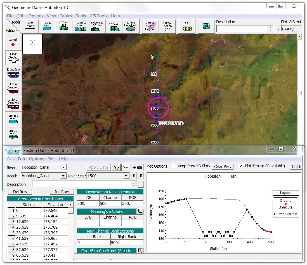Open the Lateral Structure editor
The width and height of the screenshot is (307, 265).
13,104
